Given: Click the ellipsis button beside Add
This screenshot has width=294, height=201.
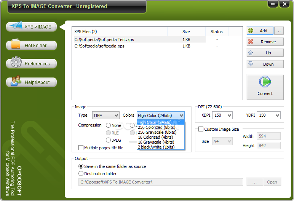Looking at the screenshot, I should coord(279,31).
